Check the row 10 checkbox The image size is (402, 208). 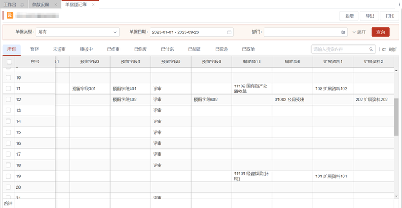[x=8, y=77]
